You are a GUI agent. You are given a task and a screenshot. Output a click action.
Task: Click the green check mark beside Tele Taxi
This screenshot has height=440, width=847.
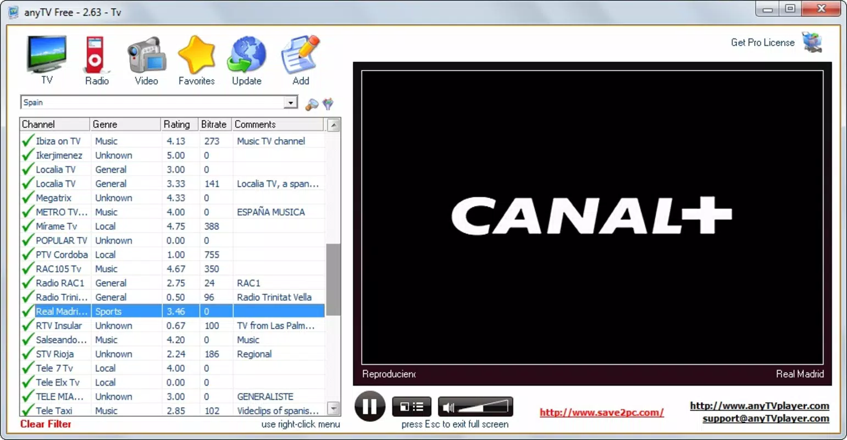[27, 410]
